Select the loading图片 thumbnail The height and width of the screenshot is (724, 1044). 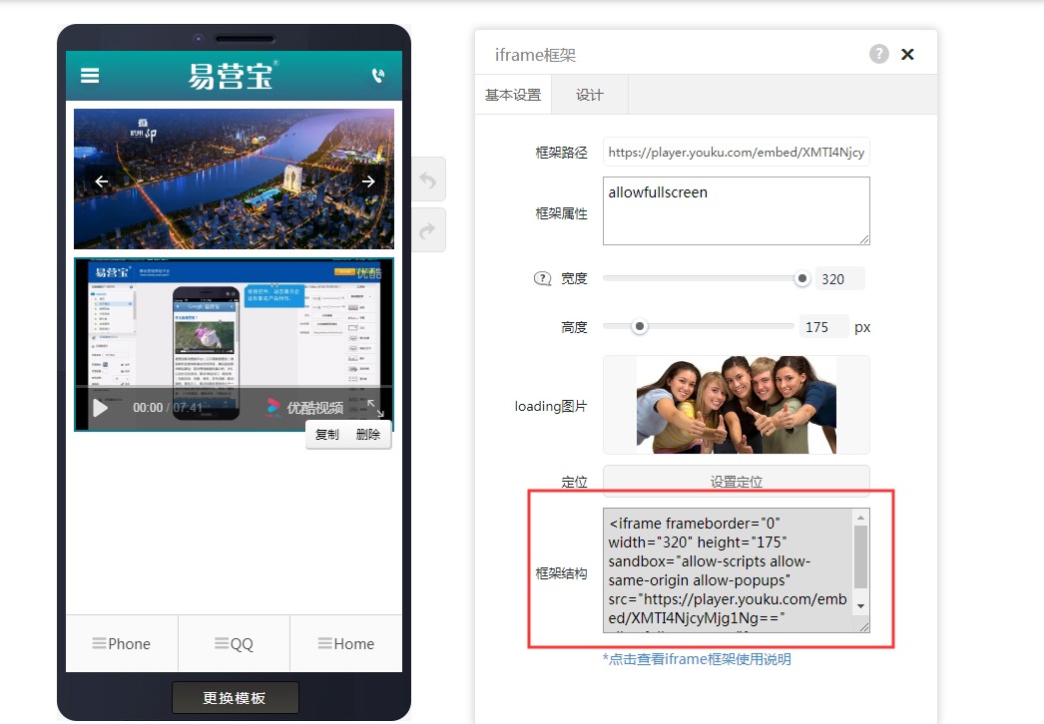point(736,405)
